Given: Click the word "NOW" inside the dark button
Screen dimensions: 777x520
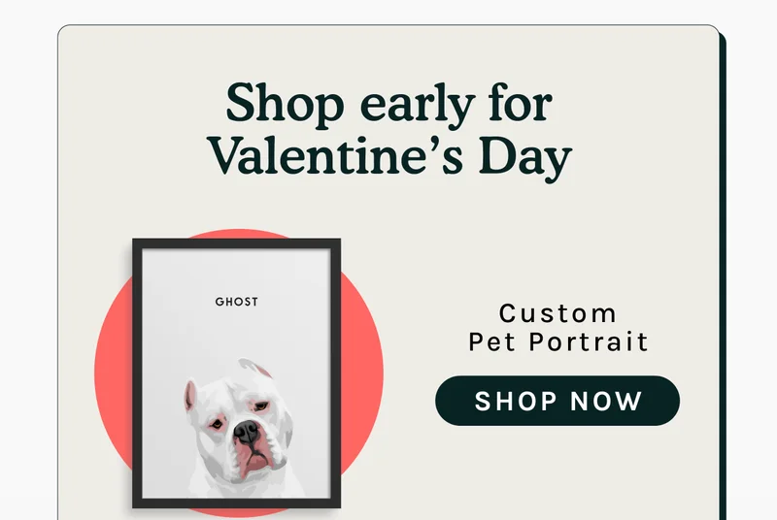Looking at the screenshot, I should [606, 401].
